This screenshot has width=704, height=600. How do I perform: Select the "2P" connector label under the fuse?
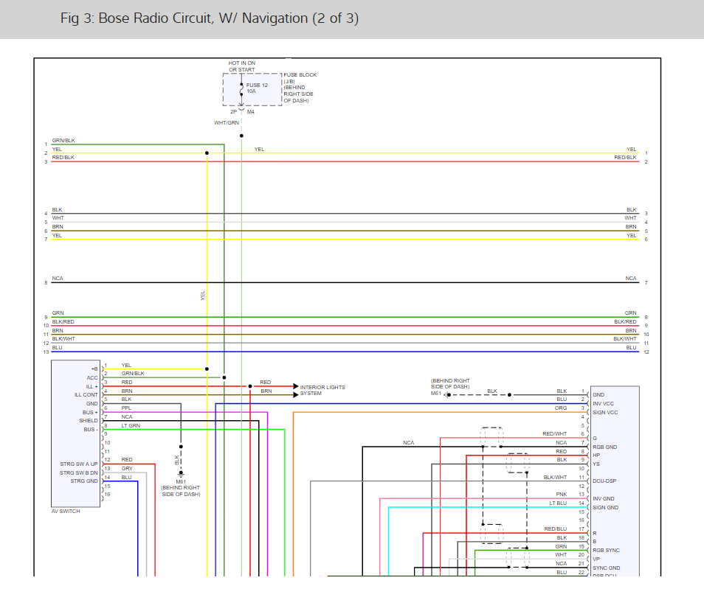(x=233, y=111)
